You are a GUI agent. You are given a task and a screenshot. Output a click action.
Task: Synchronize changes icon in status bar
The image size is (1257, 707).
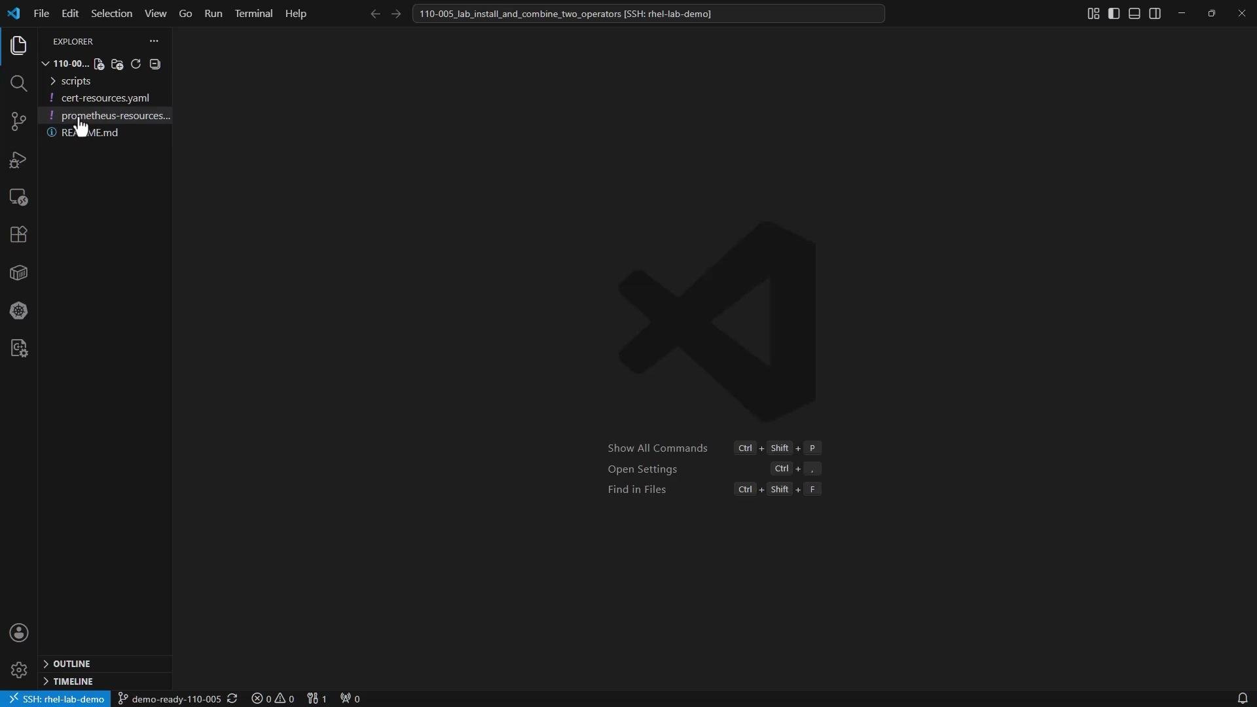tap(233, 699)
